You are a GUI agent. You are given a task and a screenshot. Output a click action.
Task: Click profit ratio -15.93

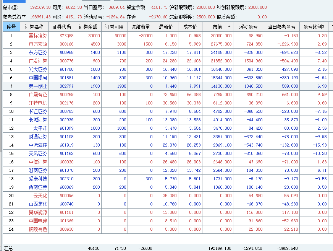coord(320,145)
